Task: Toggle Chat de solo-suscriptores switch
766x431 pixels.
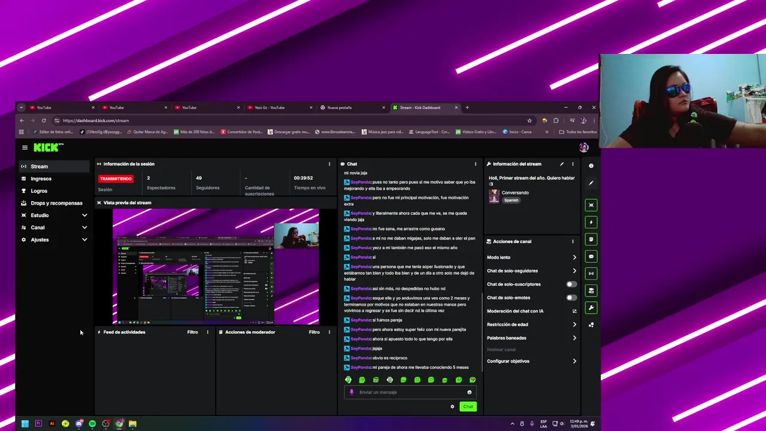Action: pyautogui.click(x=572, y=284)
